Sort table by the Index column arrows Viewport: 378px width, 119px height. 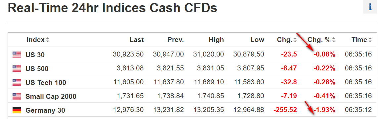[48, 40]
